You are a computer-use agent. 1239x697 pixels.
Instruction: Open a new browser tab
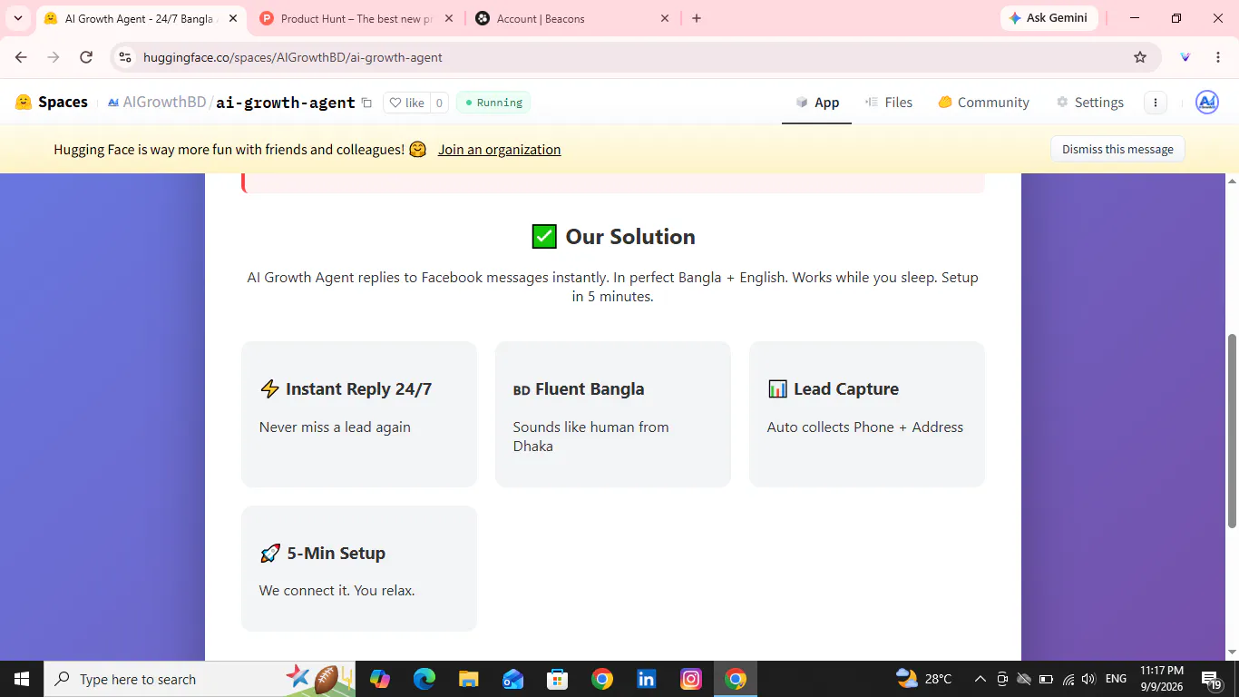click(x=697, y=18)
